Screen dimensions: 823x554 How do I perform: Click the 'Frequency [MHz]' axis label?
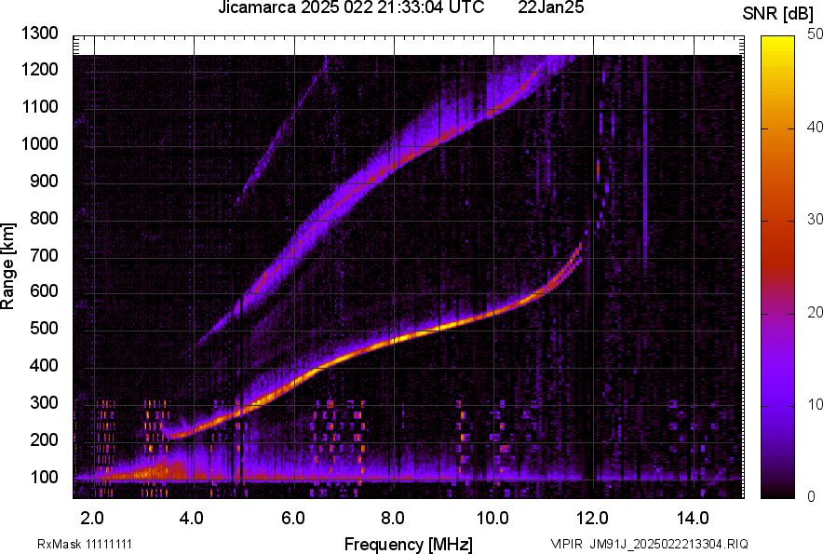click(x=409, y=544)
